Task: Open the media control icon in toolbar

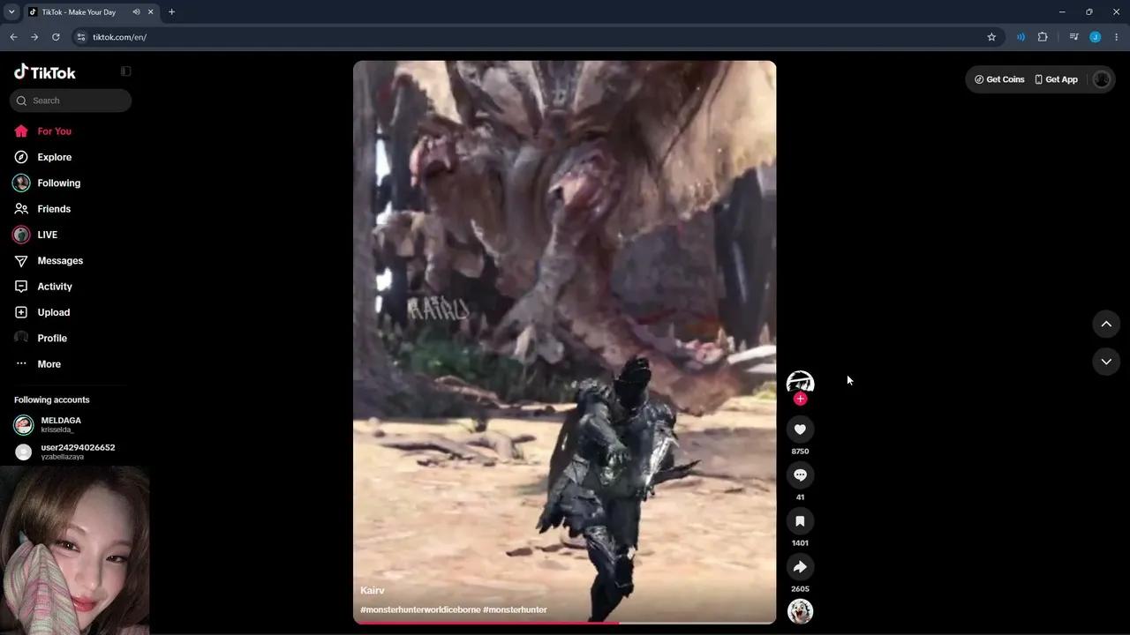Action: [x=1073, y=37]
